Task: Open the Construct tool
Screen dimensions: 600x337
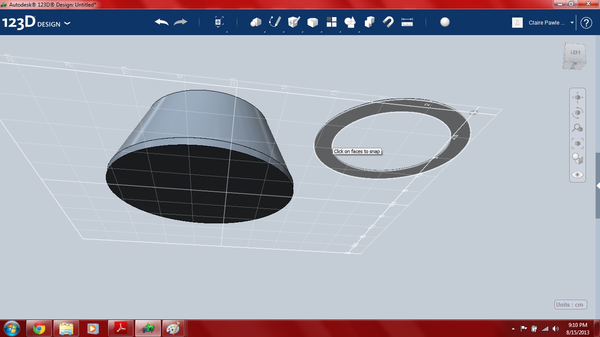Action: [294, 22]
